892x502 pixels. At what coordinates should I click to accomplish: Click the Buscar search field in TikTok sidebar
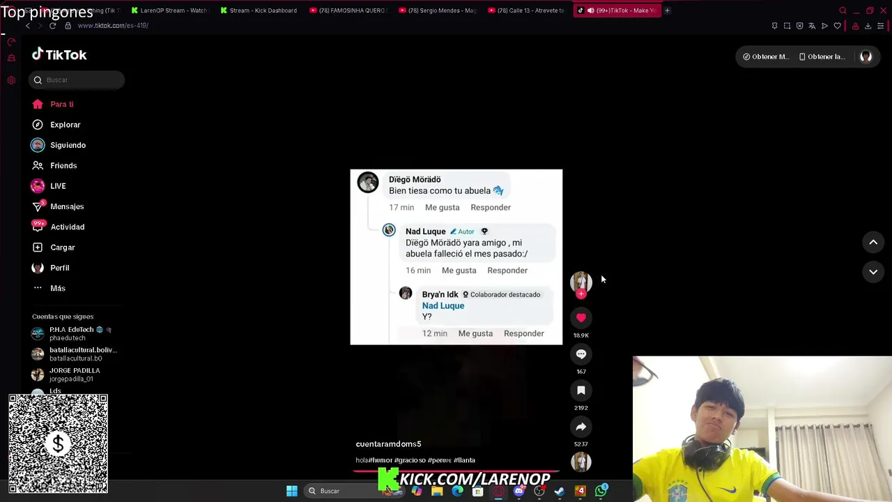click(77, 80)
